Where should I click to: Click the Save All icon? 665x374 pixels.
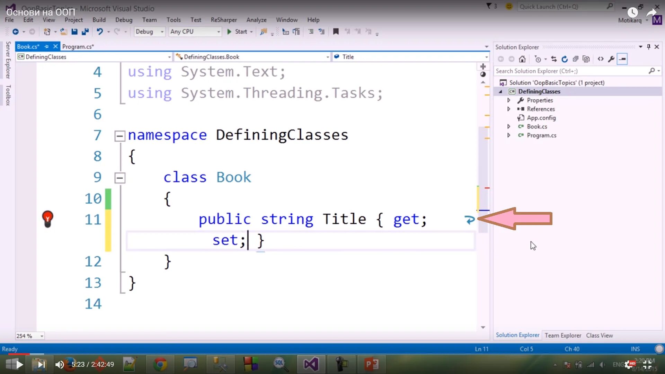tap(85, 32)
